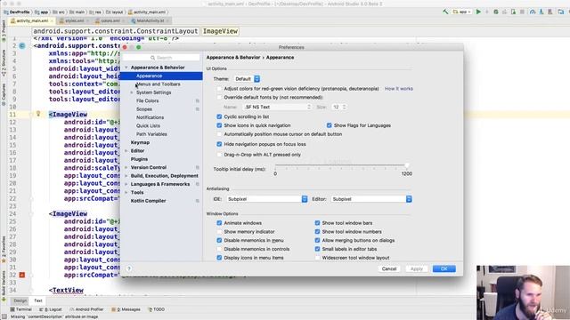570x320 pixels.
Task: Expand the Build, Execution, Deployment node
Action: coord(126,176)
